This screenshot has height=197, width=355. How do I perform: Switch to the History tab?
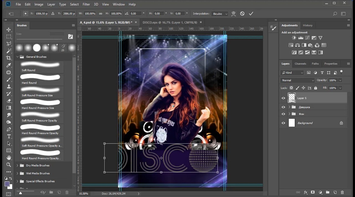click(x=308, y=25)
